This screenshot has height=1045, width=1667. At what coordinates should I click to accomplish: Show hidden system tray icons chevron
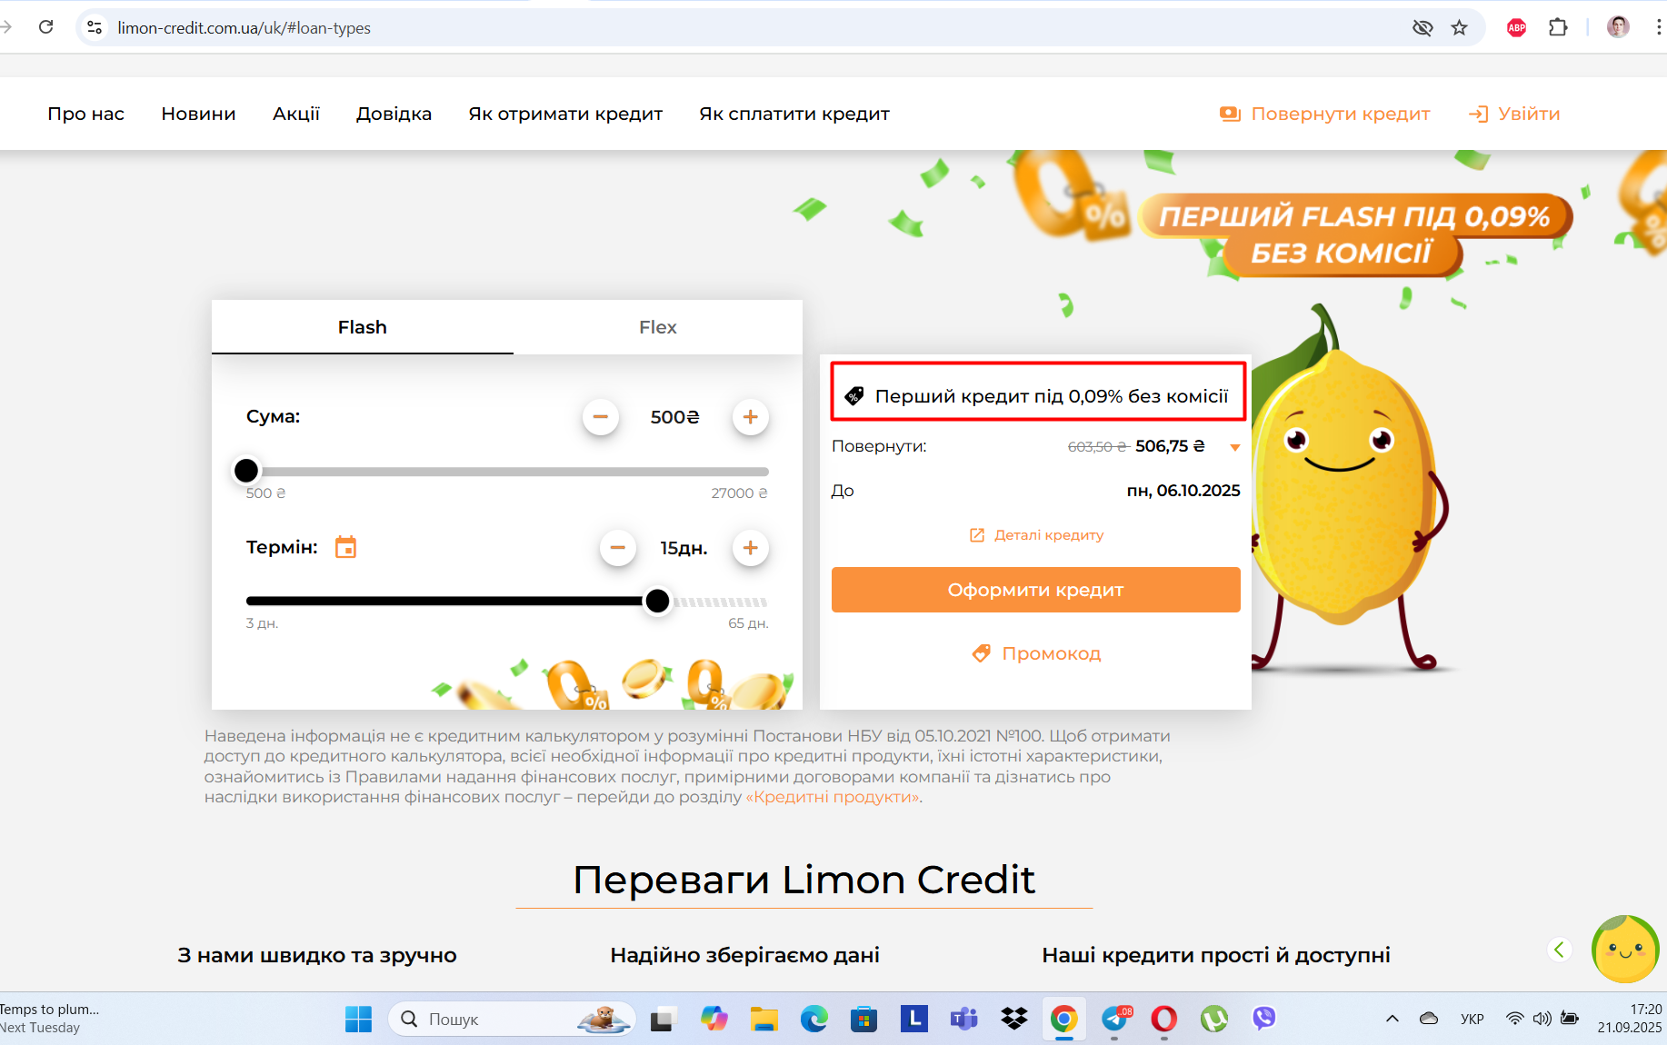(1392, 1019)
